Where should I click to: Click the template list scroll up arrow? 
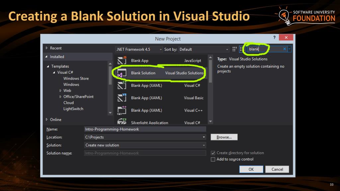click(x=210, y=57)
